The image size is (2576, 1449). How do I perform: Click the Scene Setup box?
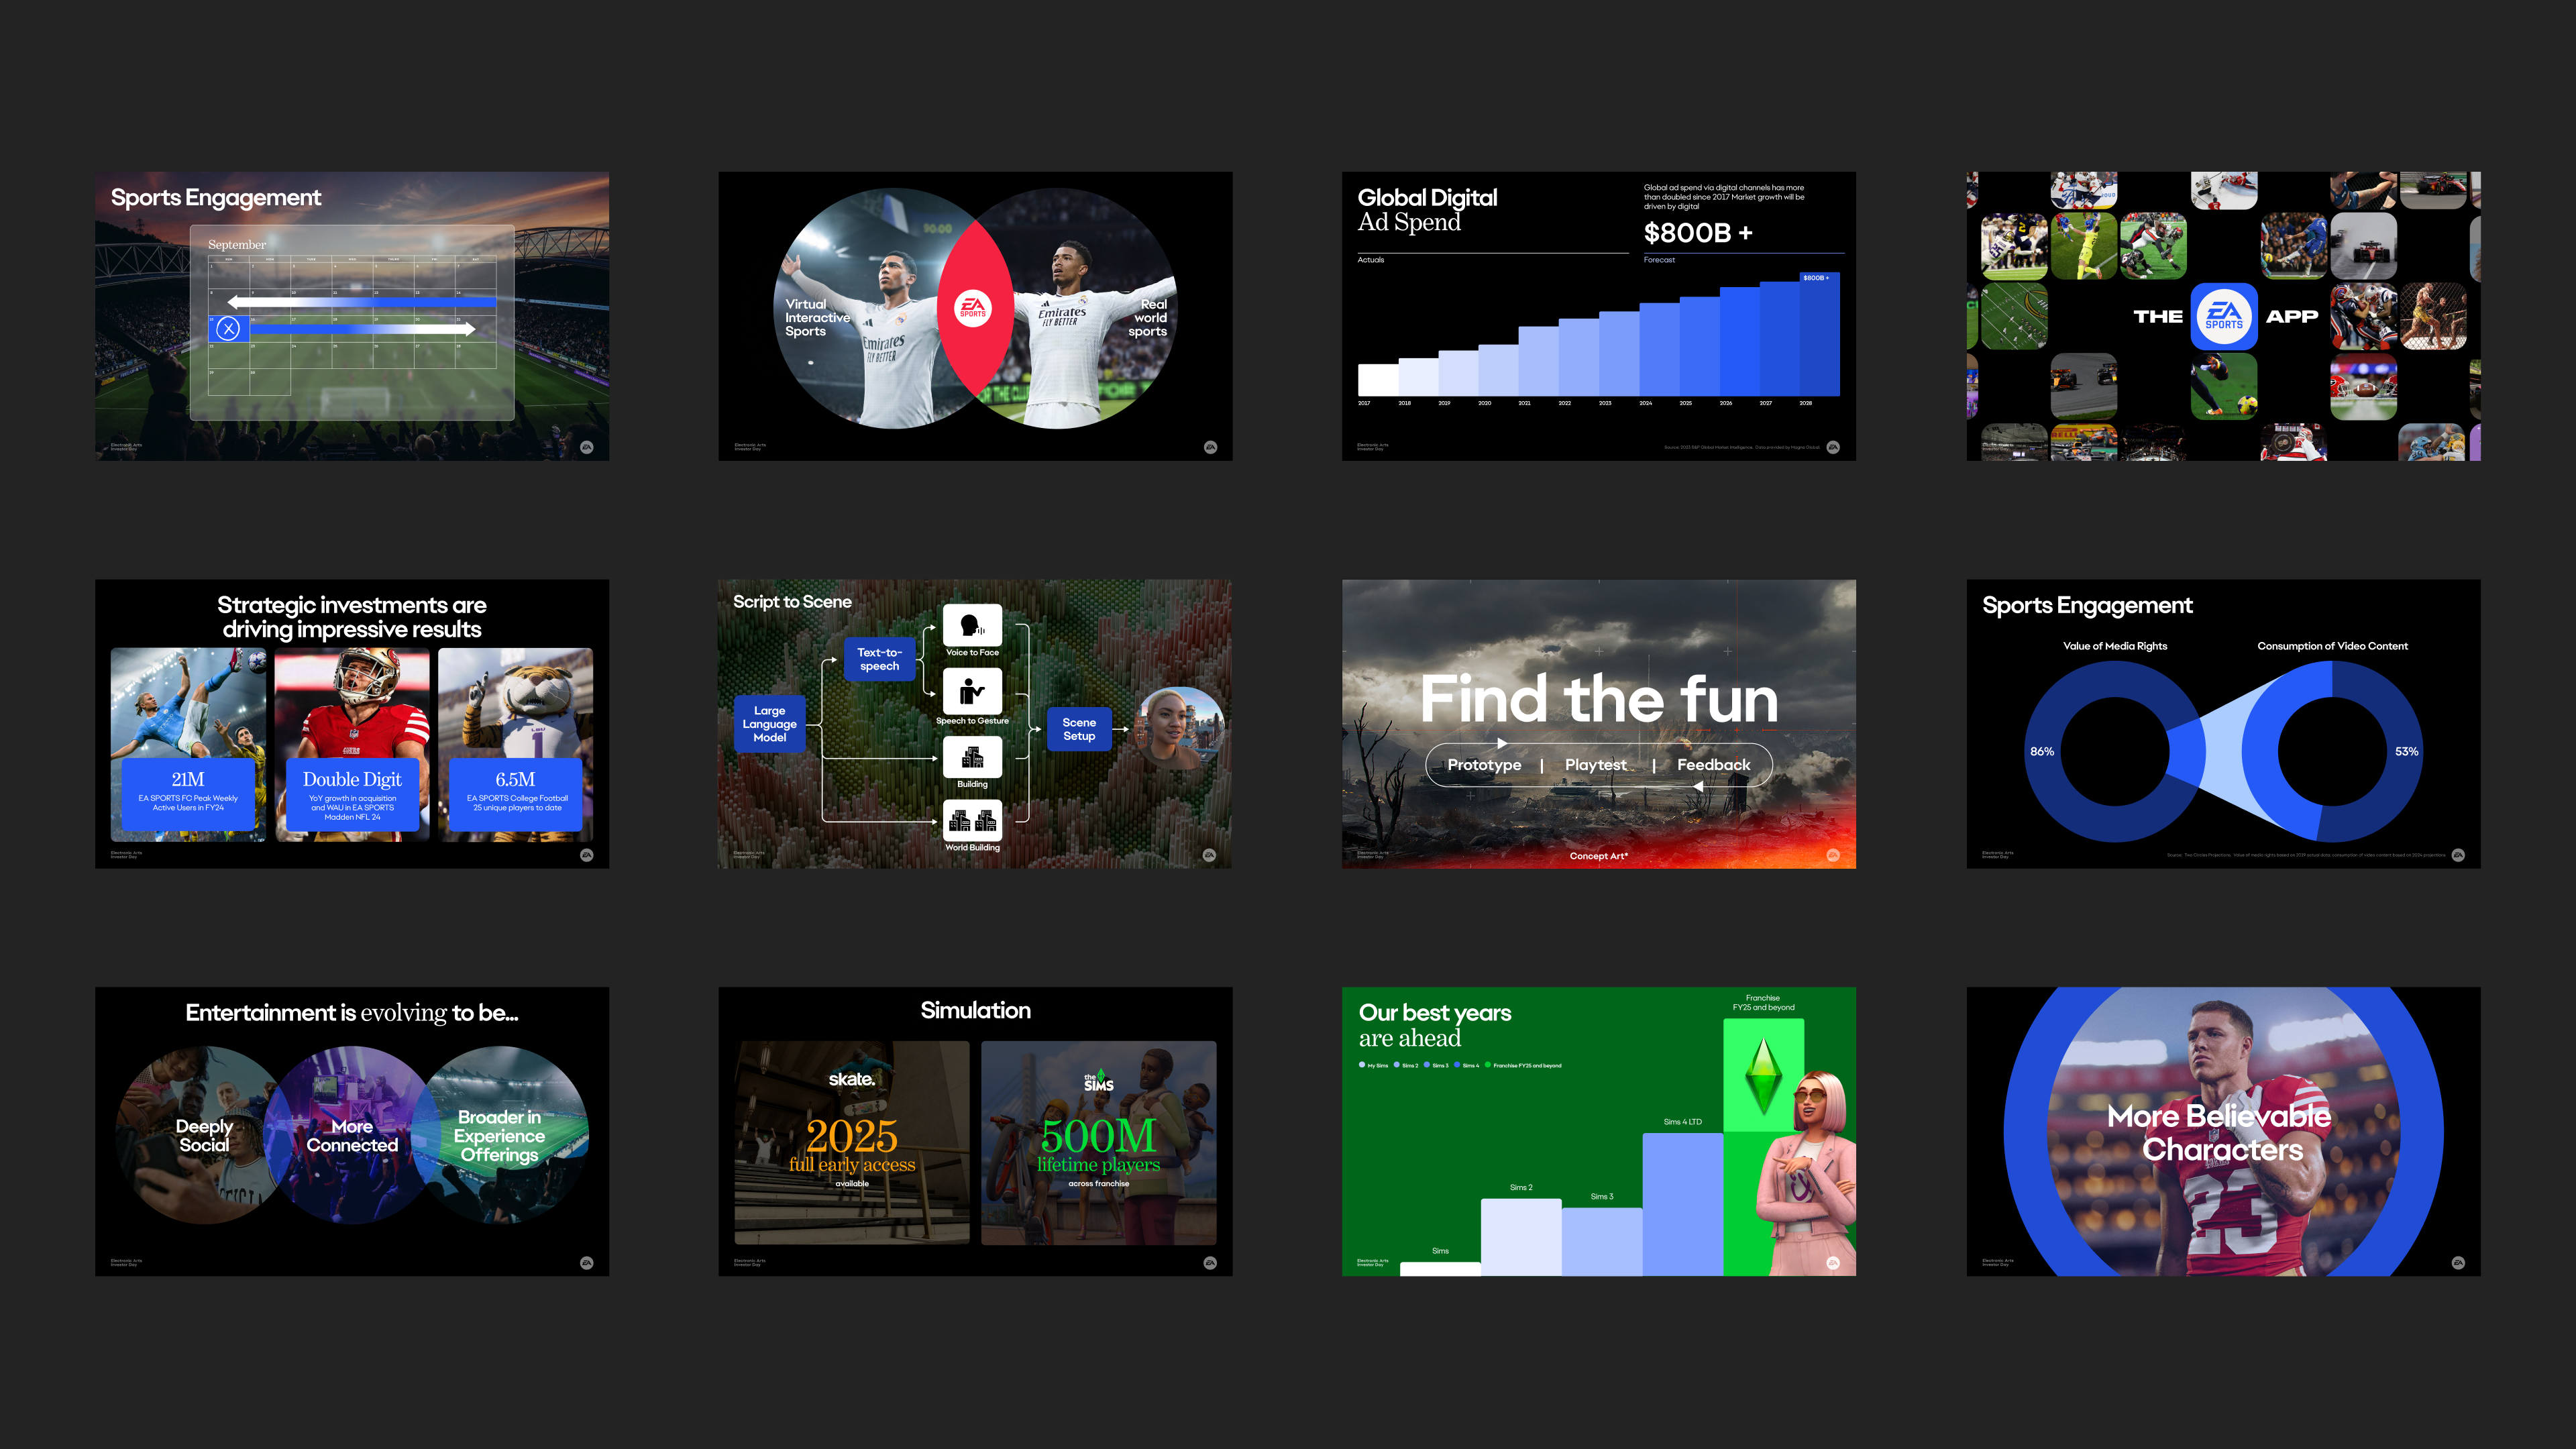(x=1079, y=729)
